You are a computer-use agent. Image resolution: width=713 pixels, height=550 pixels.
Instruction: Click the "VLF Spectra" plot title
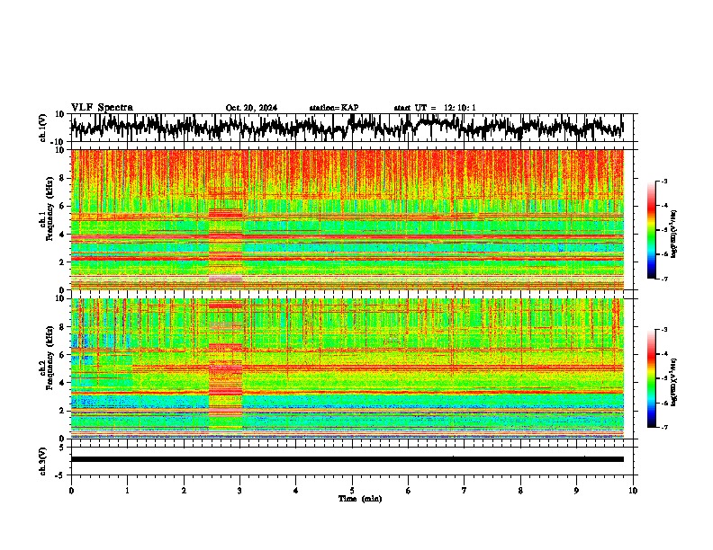coord(102,108)
